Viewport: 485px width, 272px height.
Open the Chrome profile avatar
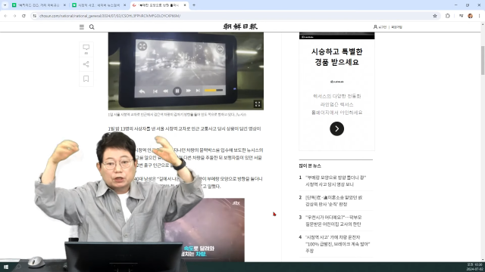click(x=470, y=16)
